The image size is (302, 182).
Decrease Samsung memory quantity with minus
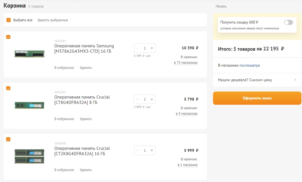pos(138,48)
